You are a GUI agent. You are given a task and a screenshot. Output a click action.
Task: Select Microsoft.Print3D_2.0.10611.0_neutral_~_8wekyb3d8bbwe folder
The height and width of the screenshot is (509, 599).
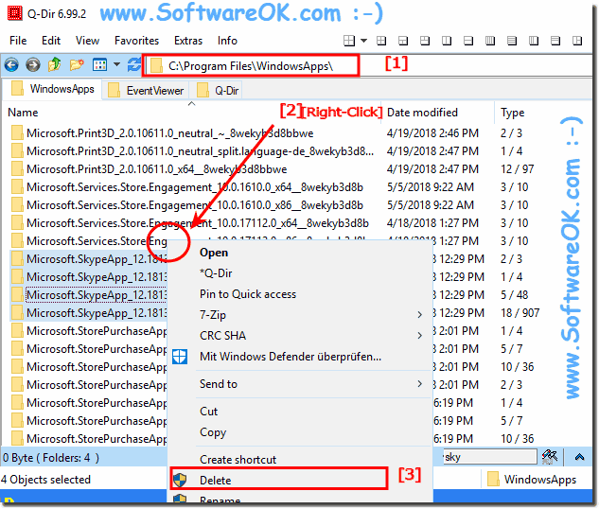[170, 133]
